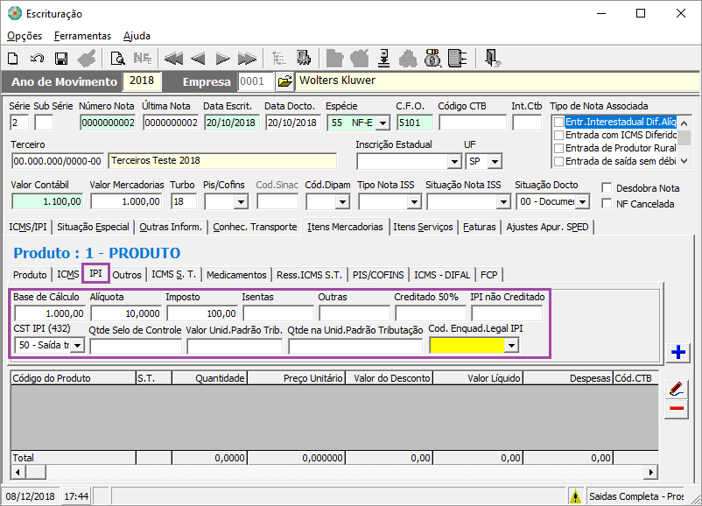Open the yellow Cod. Enquad.Legal IPI dropdown
702x506 pixels.
coord(511,345)
